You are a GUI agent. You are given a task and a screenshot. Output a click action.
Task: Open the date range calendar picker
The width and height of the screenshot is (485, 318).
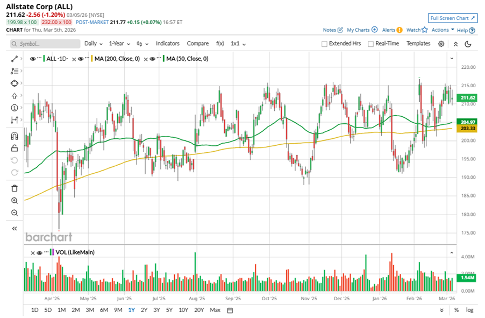230,310
